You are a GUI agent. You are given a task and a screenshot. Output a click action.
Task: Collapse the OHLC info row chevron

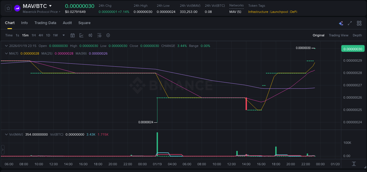coord(6,46)
